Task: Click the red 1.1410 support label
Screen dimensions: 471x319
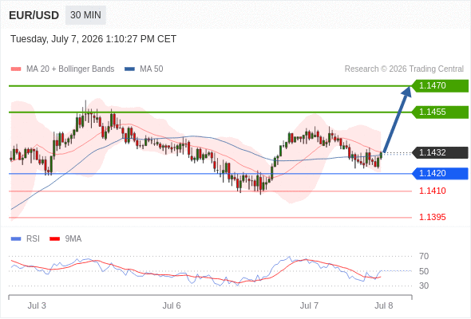Action: click(x=432, y=191)
